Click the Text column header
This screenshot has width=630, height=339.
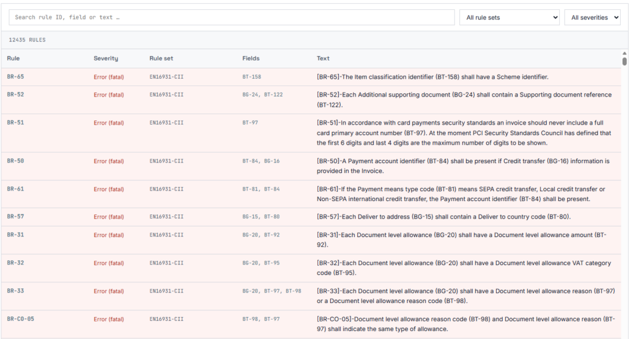tap(322, 58)
